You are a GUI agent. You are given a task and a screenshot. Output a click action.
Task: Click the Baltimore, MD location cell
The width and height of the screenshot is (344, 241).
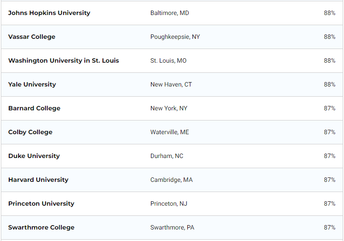pyautogui.click(x=170, y=13)
